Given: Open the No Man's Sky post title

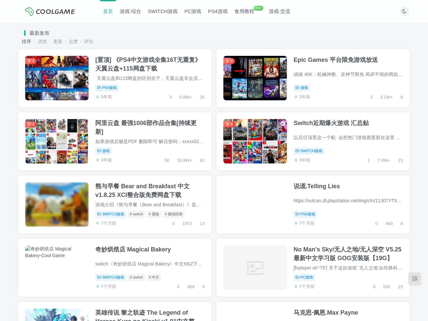Looking at the screenshot, I should tap(347, 253).
